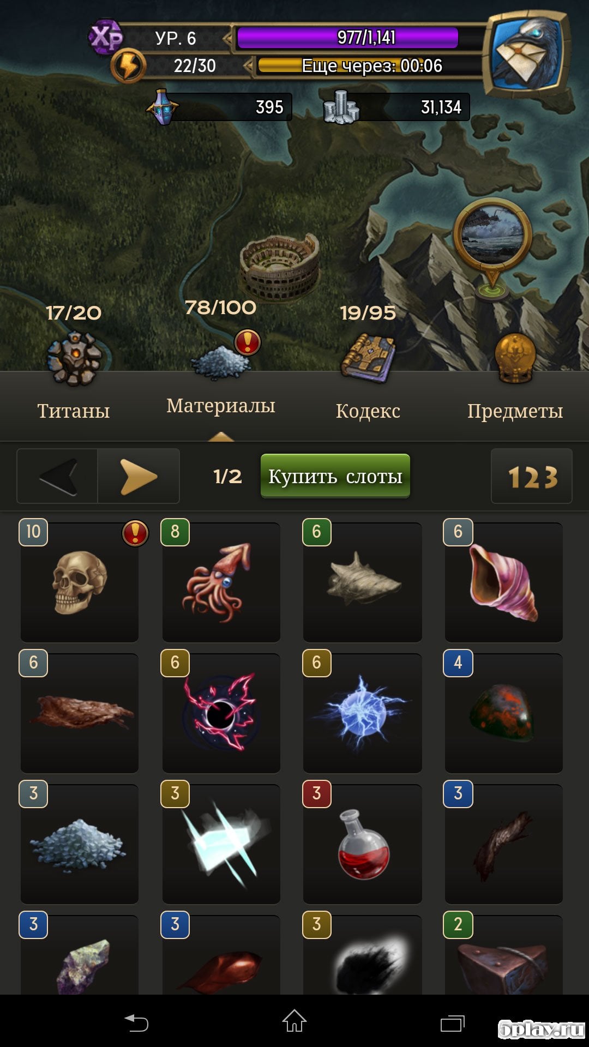This screenshot has height=1047, width=589.
Task: Tap the Android home button
Action: [294, 1021]
